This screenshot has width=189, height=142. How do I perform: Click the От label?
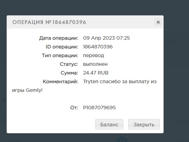point(74,108)
